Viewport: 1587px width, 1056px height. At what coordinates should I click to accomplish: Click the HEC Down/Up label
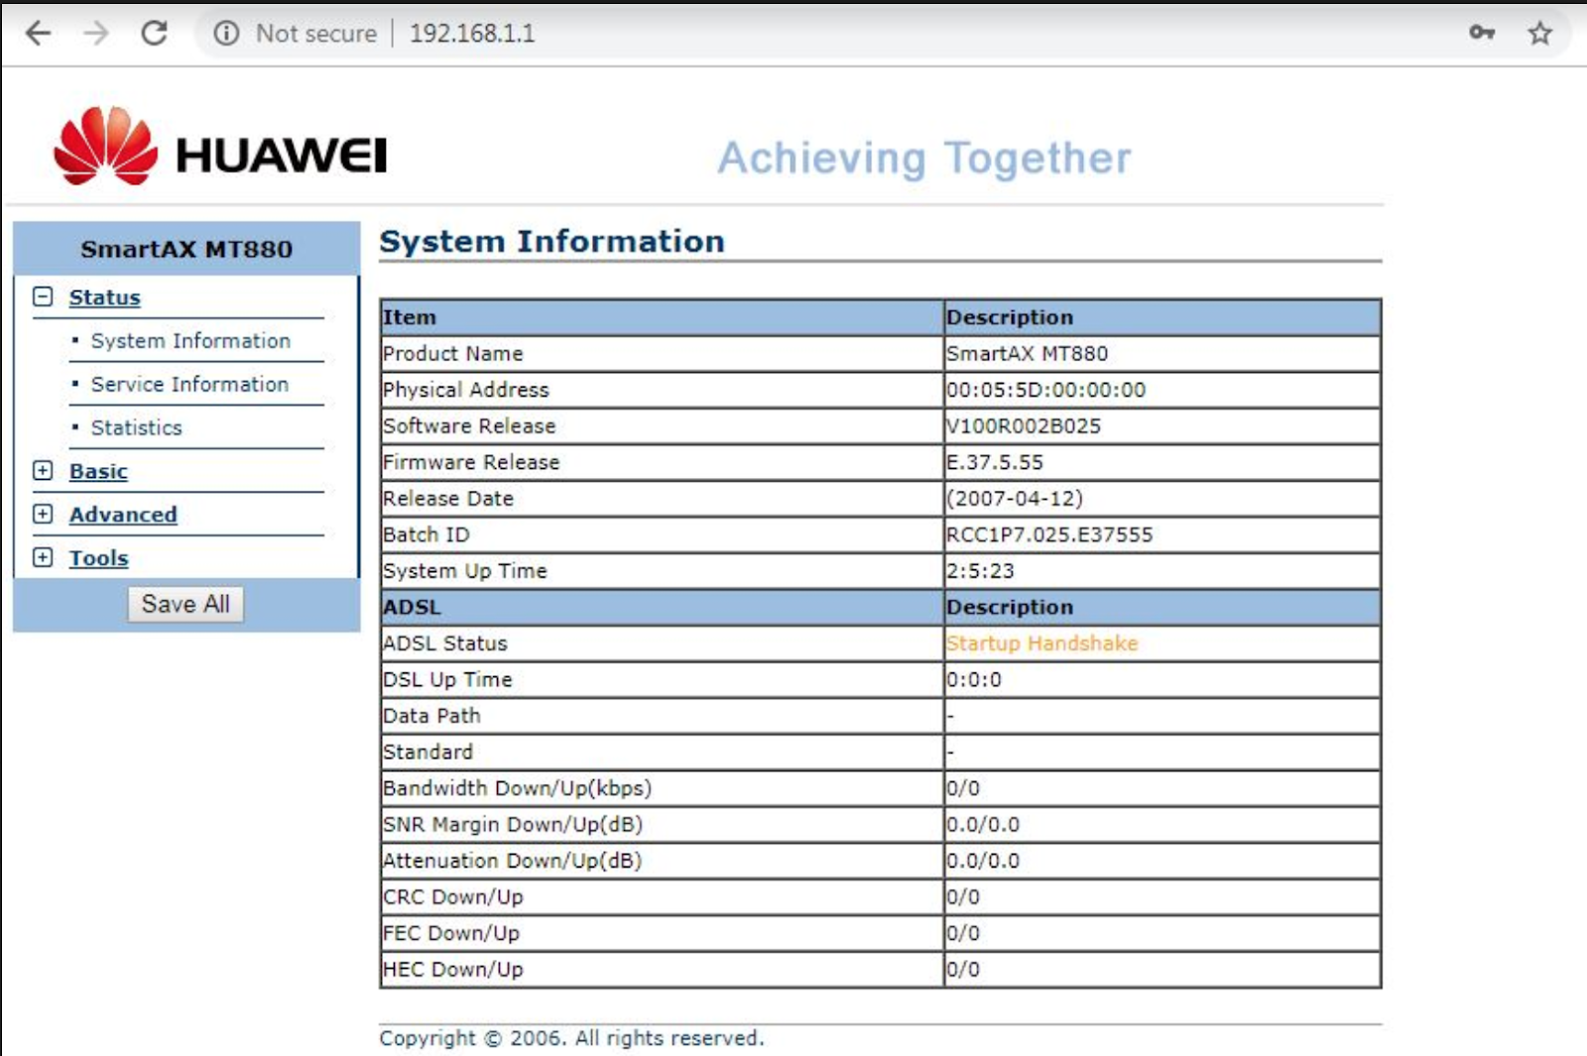coord(453,970)
